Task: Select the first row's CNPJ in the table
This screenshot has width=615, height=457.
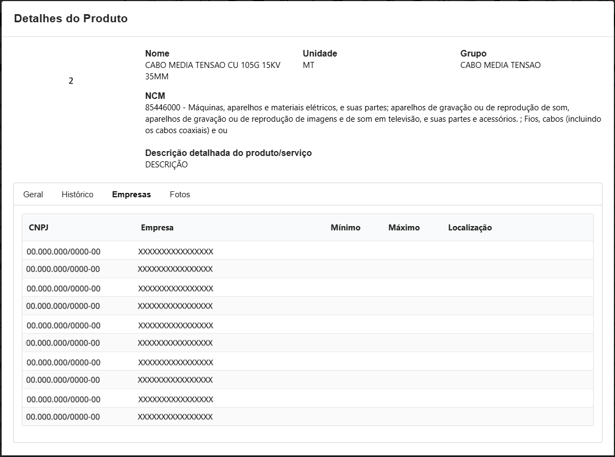Action: pyautogui.click(x=63, y=252)
